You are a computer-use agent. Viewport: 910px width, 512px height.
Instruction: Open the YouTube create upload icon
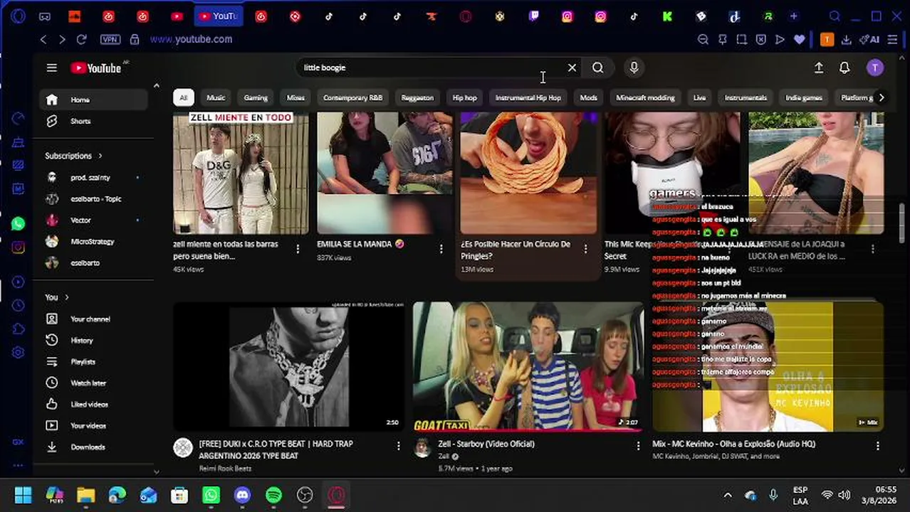pyautogui.click(x=819, y=68)
